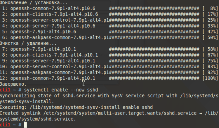
Task: Click the openssh-server-7.9p1-alt4.p10.6 line
Action: pos(109,26)
